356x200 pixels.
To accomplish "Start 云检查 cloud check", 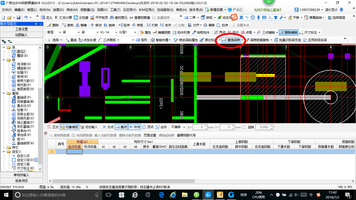I will pyautogui.click(x=81, y=17).
